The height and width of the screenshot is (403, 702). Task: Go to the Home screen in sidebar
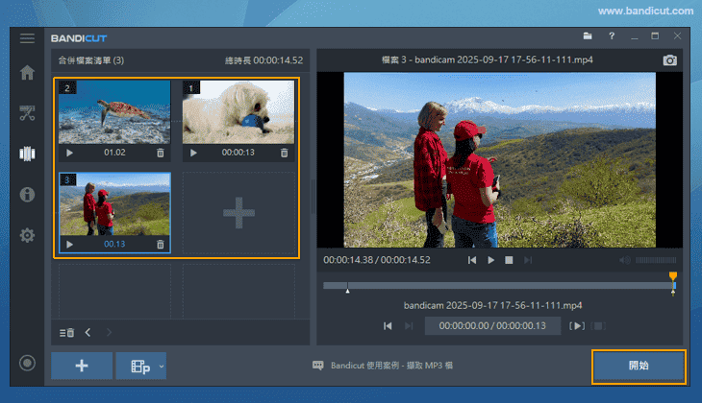coord(27,73)
